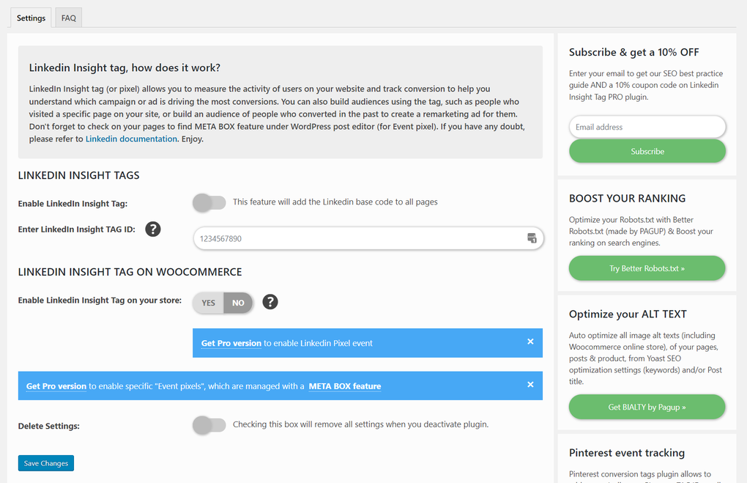Open the Linkedin documentation link
747x483 pixels.
click(x=130, y=139)
